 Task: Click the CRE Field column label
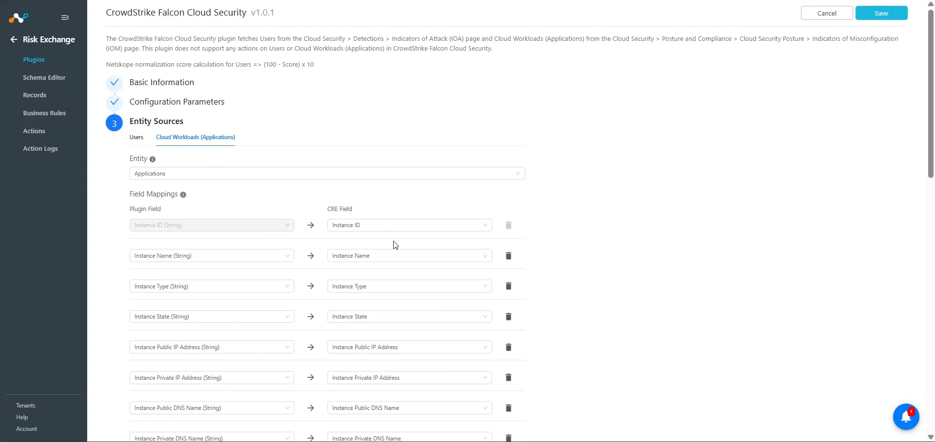(x=340, y=209)
